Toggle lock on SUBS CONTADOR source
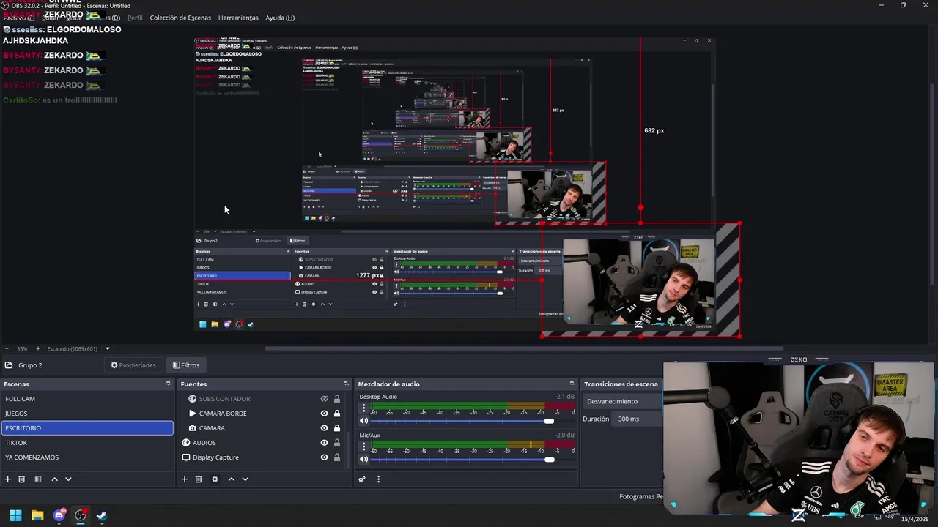 337,399
